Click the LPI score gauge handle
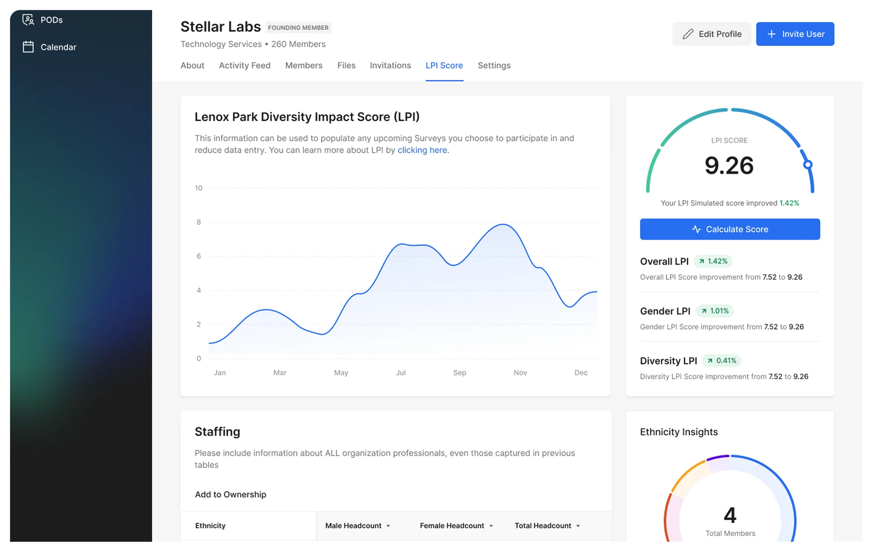 coord(808,164)
